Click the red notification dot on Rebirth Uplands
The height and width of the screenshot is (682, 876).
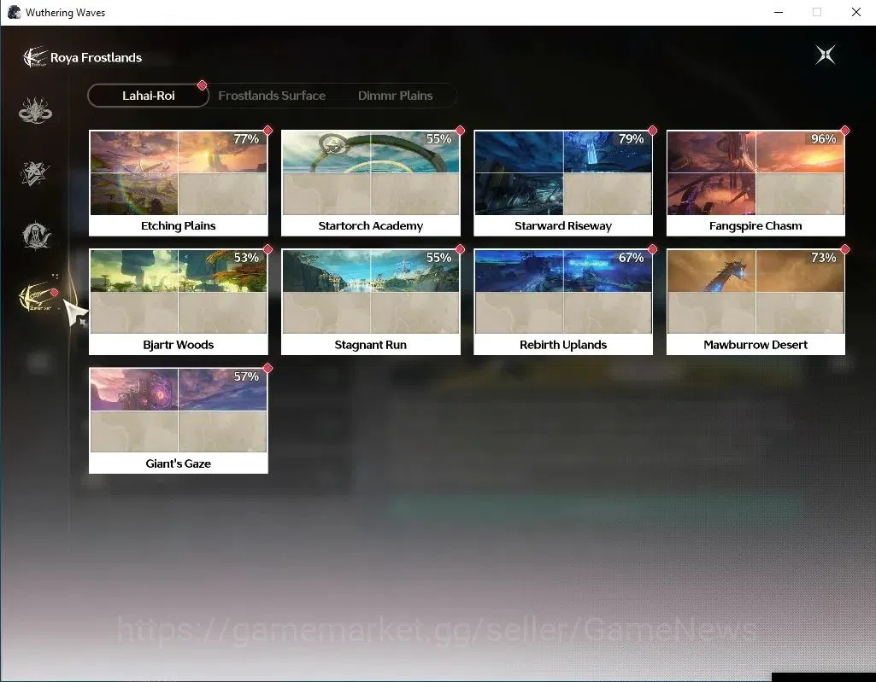pos(652,249)
